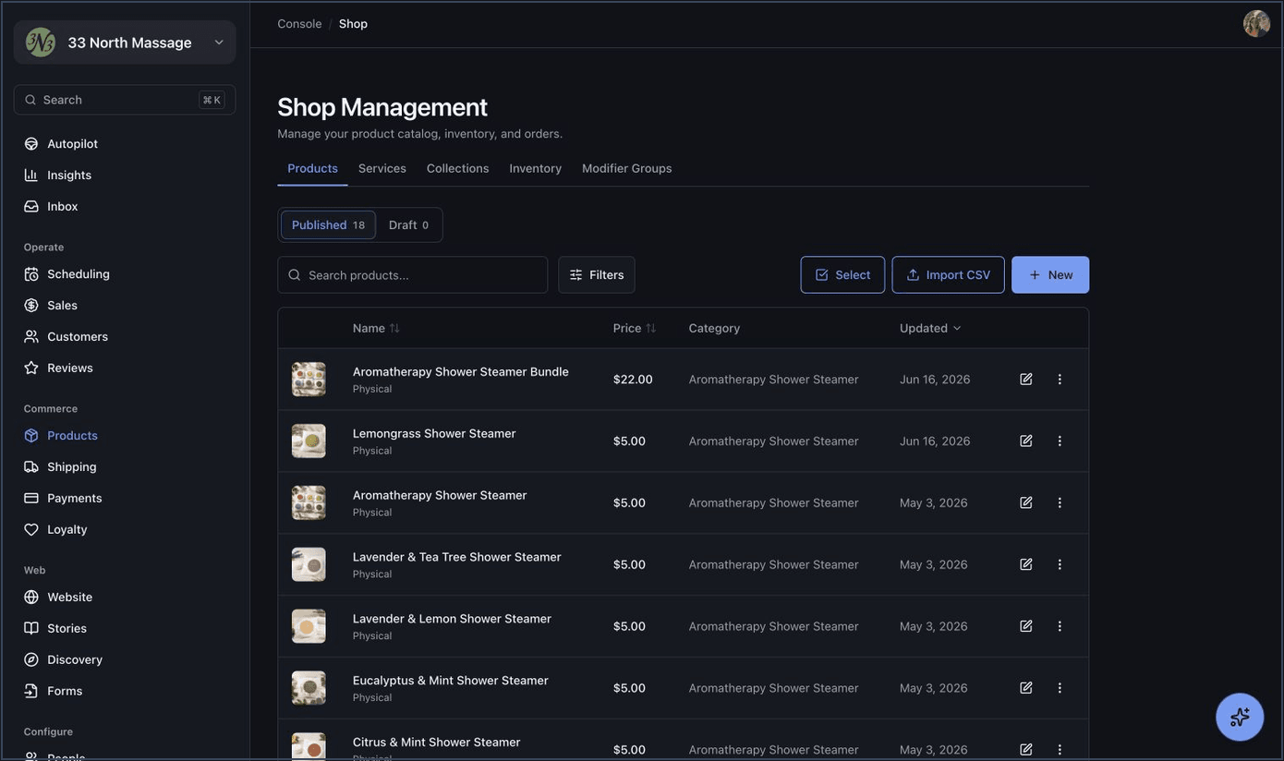The height and width of the screenshot is (761, 1284).
Task: Click the sidebar Search box
Action: (x=125, y=100)
